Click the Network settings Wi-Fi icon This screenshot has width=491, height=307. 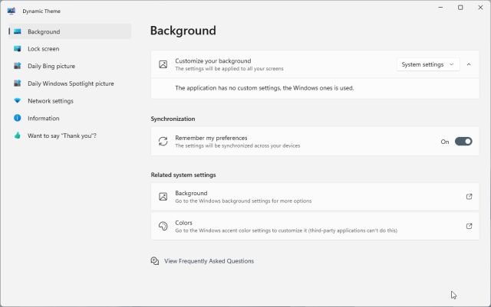(17, 101)
